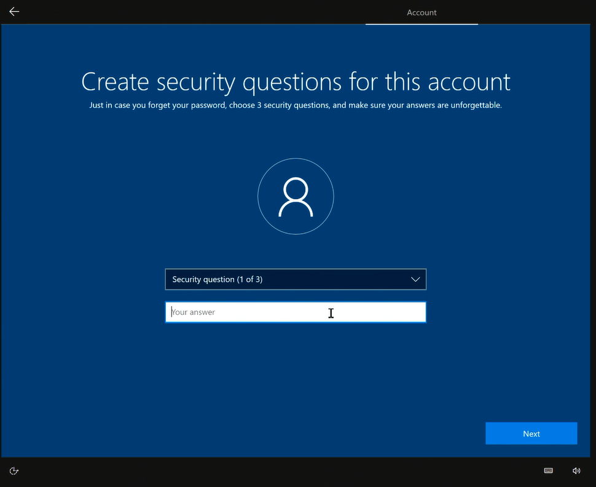
Task: Click the chevron arrow on security question box
Action: 415,279
